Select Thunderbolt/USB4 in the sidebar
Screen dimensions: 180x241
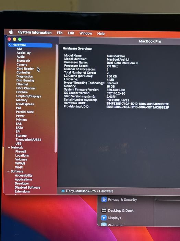click(28, 139)
